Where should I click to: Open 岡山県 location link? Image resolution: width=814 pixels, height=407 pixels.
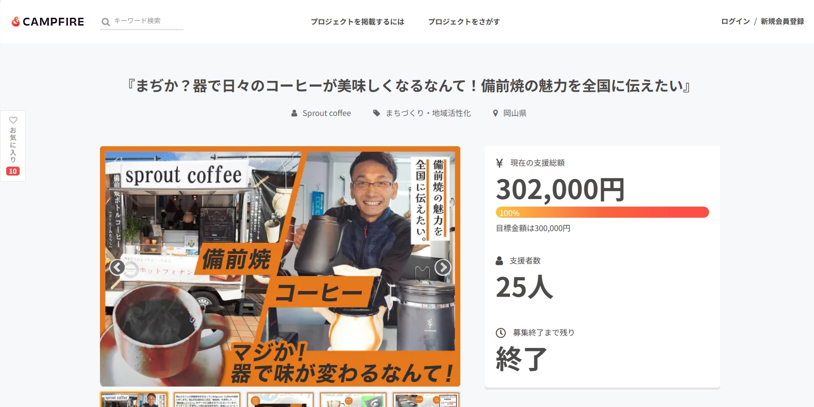[515, 113]
